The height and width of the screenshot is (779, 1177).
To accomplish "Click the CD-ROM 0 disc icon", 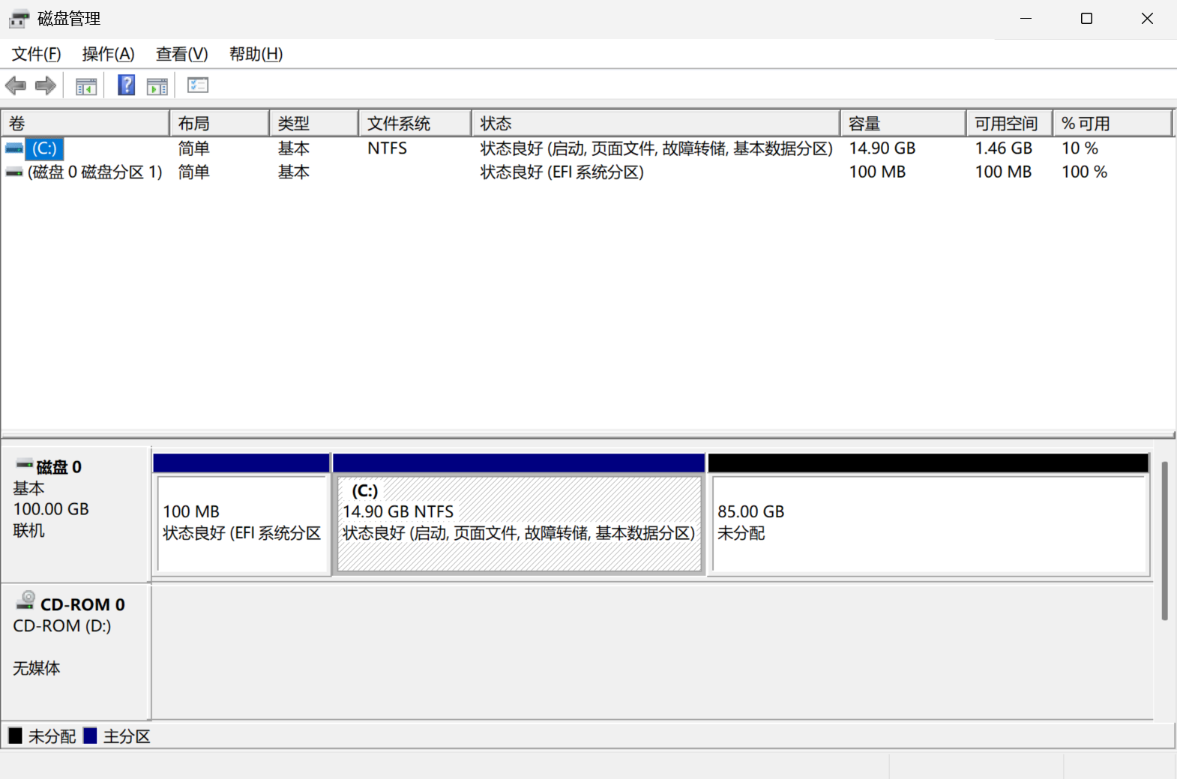I will pos(26,600).
